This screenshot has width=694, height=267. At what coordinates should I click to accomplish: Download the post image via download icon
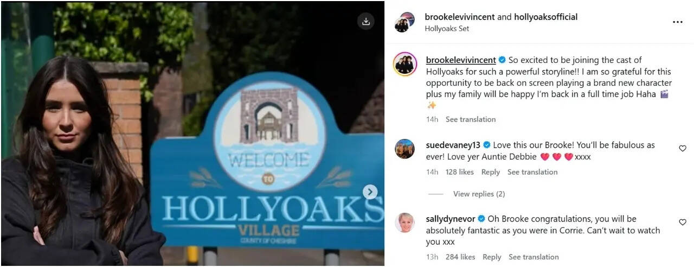click(x=366, y=21)
